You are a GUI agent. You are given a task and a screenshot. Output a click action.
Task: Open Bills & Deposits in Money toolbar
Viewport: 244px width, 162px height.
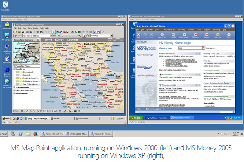184,35
